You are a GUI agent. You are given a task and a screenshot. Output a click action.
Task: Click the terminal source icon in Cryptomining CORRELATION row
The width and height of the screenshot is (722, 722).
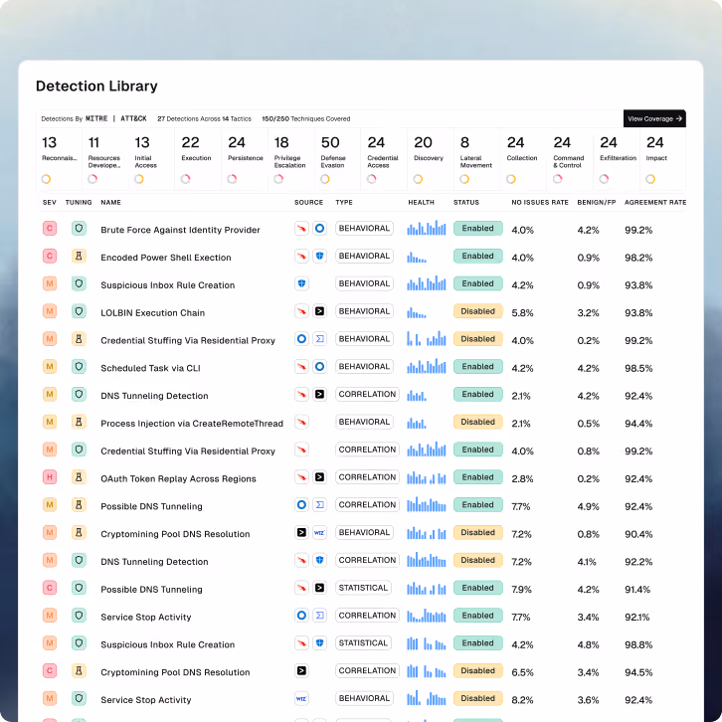301,671
